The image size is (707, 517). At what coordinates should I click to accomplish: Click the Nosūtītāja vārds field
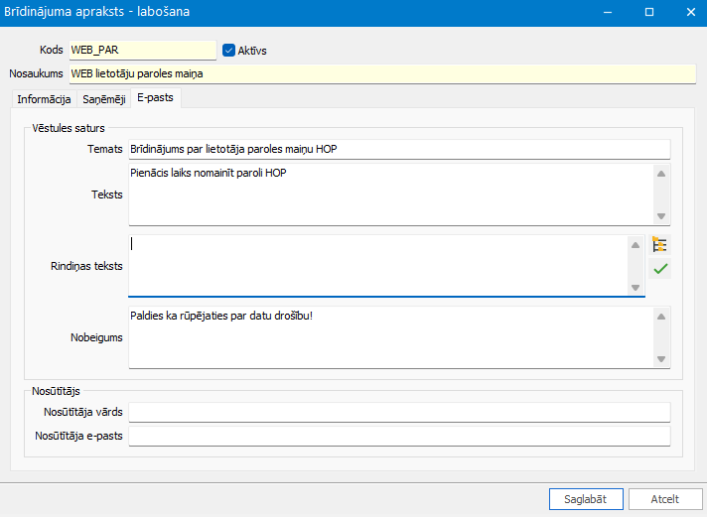(x=399, y=413)
